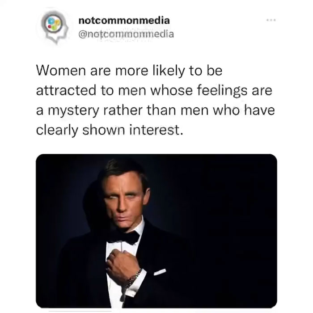This screenshot has height=313, width=313.
Task: Click the bow tie in the photo
Action: tap(123, 237)
